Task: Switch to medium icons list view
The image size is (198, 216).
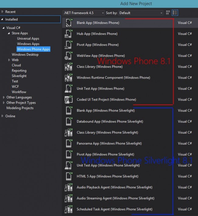Action: pos(175,13)
